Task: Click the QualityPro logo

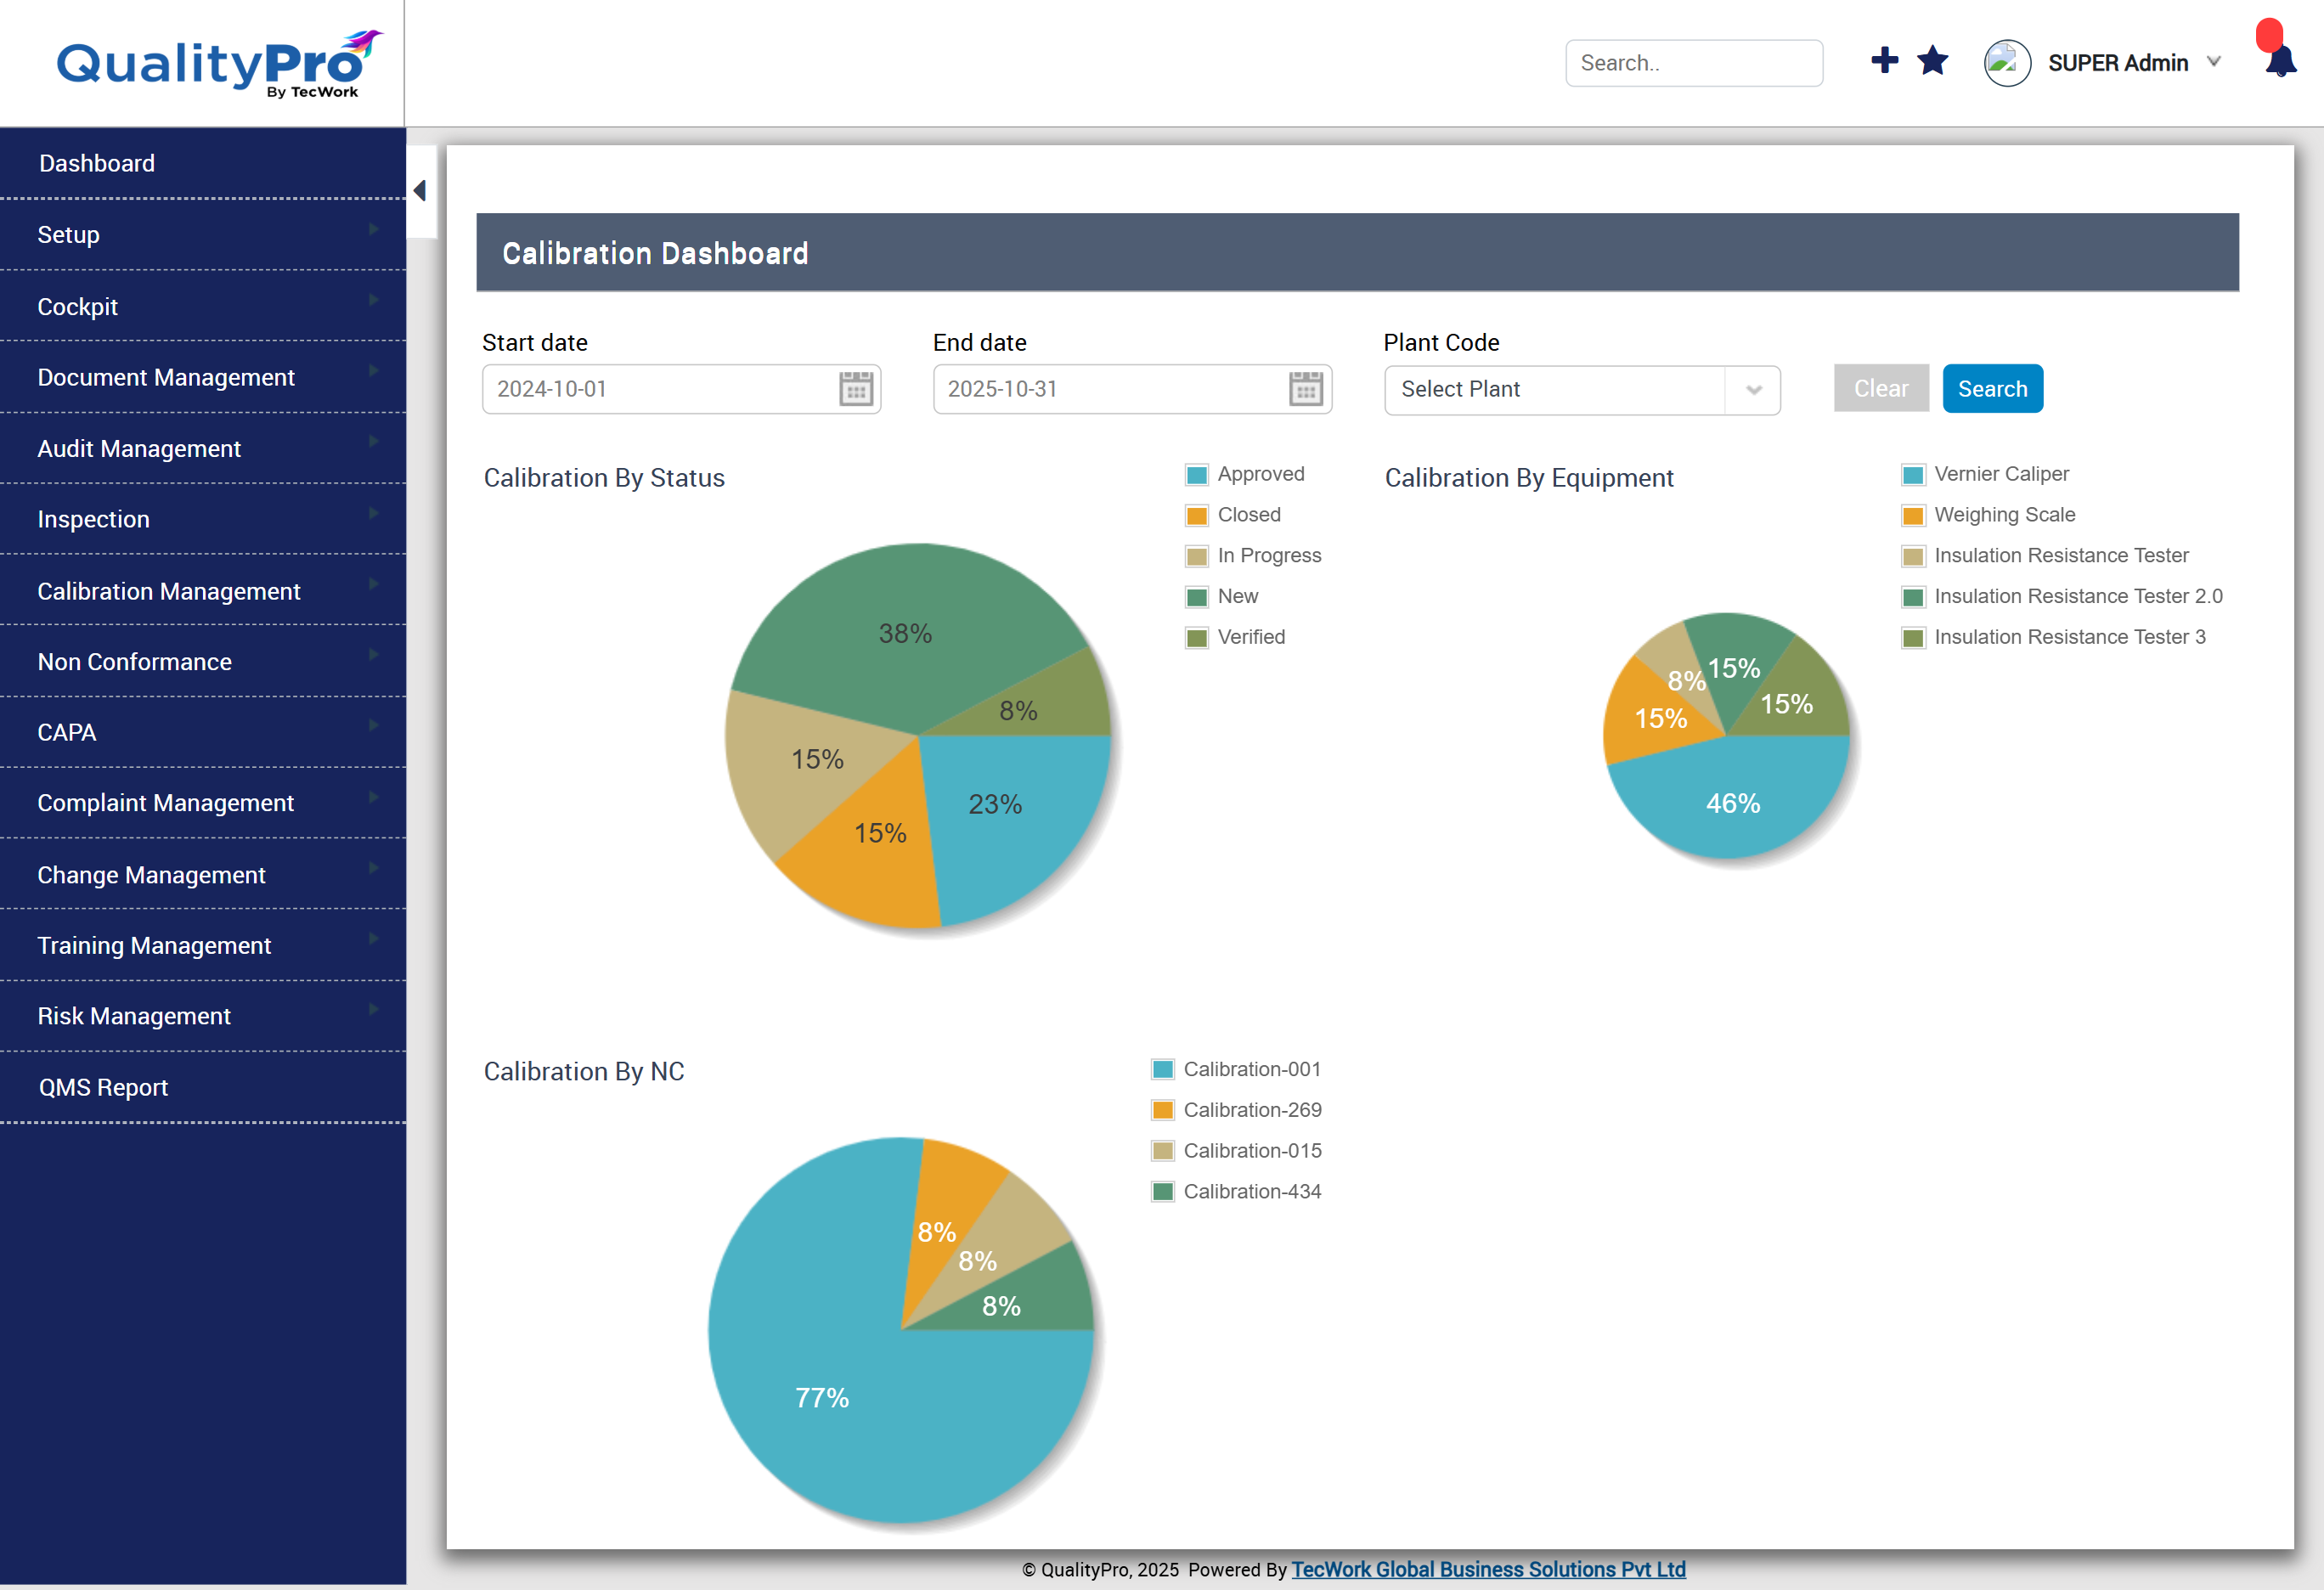Action: 218,66
